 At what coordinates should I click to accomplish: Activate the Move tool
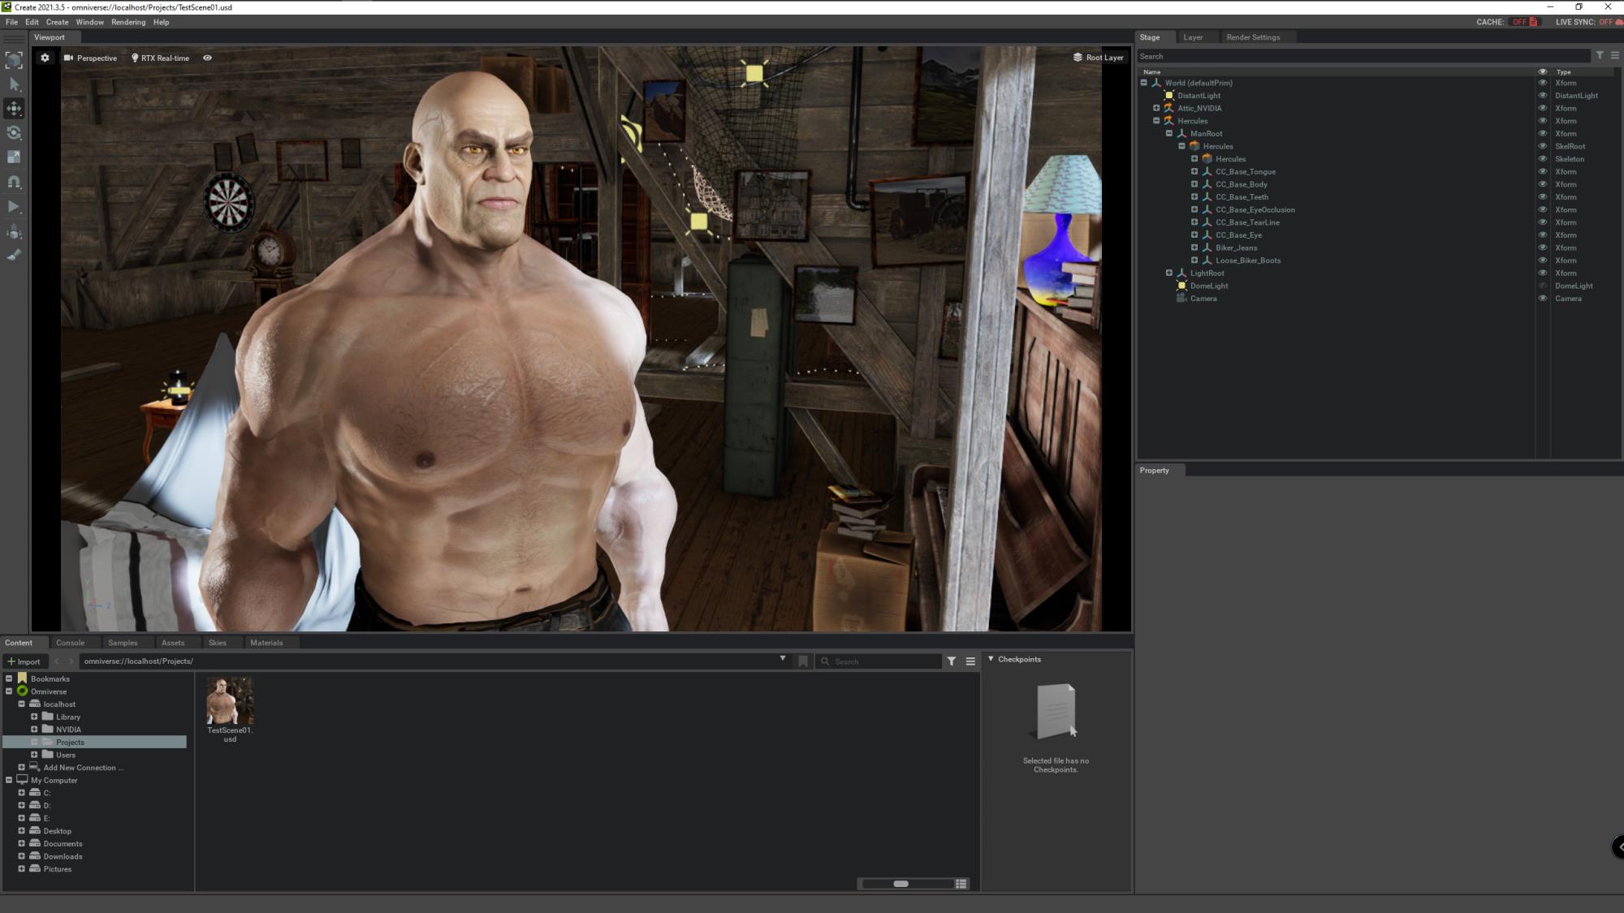point(14,108)
